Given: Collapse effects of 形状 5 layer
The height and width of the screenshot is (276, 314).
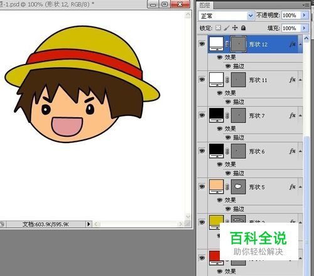Looking at the screenshot, I should 300,187.
